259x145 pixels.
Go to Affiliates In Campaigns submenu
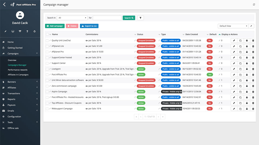coord(18,75)
